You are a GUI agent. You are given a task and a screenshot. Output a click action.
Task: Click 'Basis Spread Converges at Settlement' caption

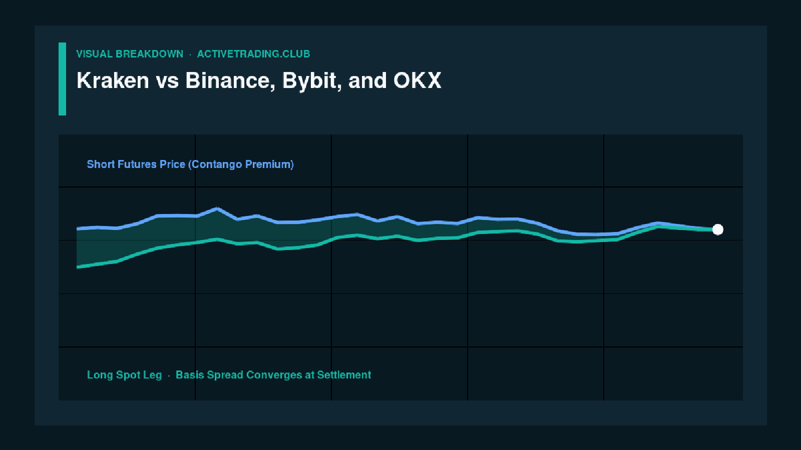pos(273,375)
